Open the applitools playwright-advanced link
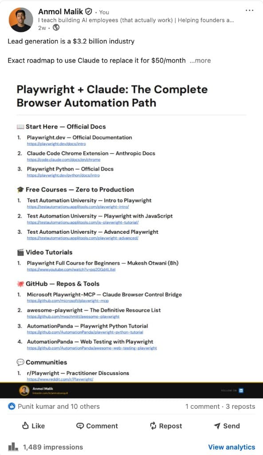 point(82,238)
